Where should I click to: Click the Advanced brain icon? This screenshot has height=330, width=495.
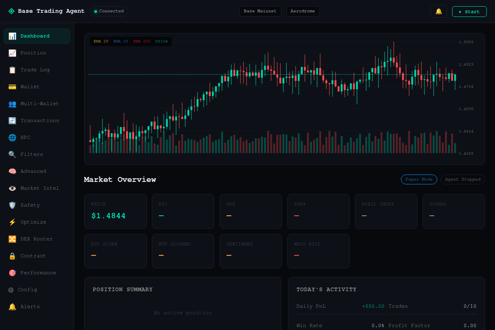pyautogui.click(x=12, y=171)
